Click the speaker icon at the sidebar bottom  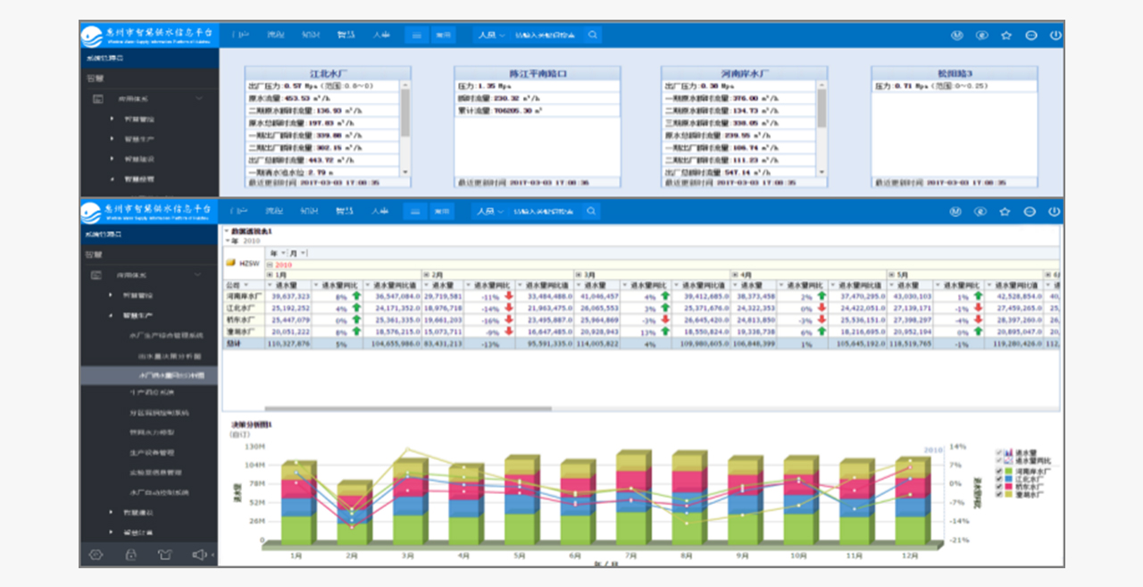point(199,555)
